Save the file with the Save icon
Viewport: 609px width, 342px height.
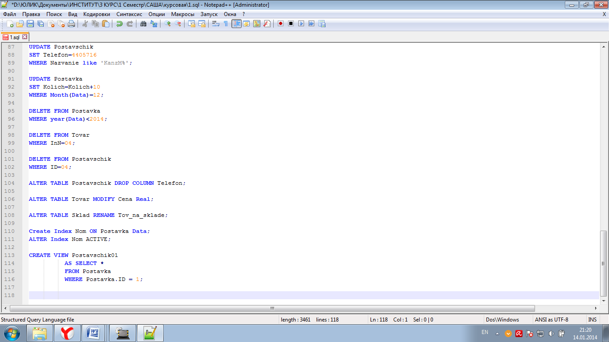click(x=30, y=24)
